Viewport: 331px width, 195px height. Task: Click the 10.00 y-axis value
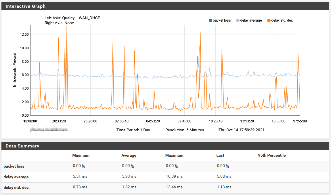[x=24, y=48]
